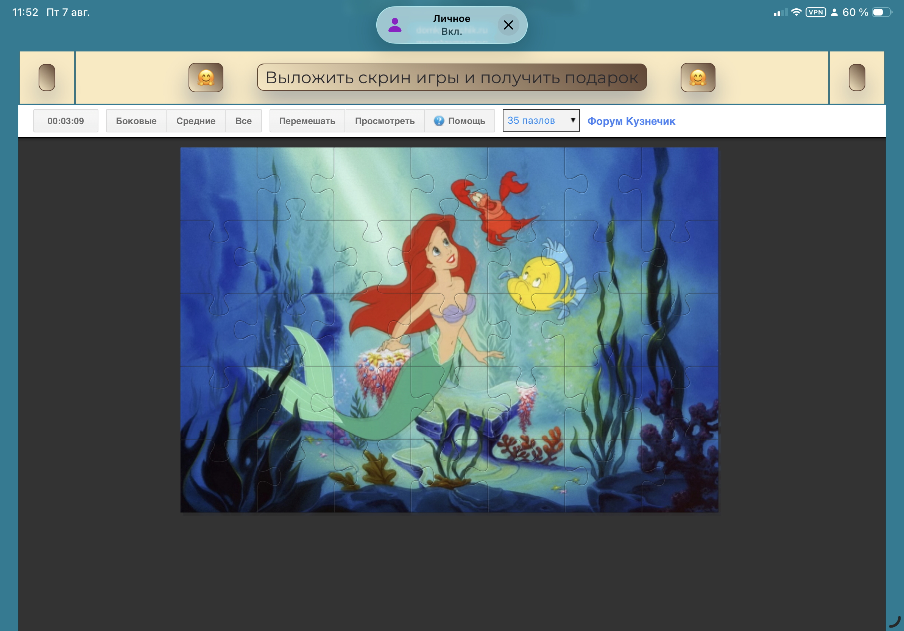Image resolution: width=904 pixels, height=631 pixels.
Task: Show only 'Боковые' edge pieces
Action: pos(136,121)
